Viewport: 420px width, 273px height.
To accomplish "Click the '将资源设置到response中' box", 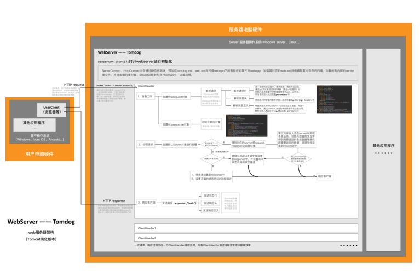I will coord(211,177).
